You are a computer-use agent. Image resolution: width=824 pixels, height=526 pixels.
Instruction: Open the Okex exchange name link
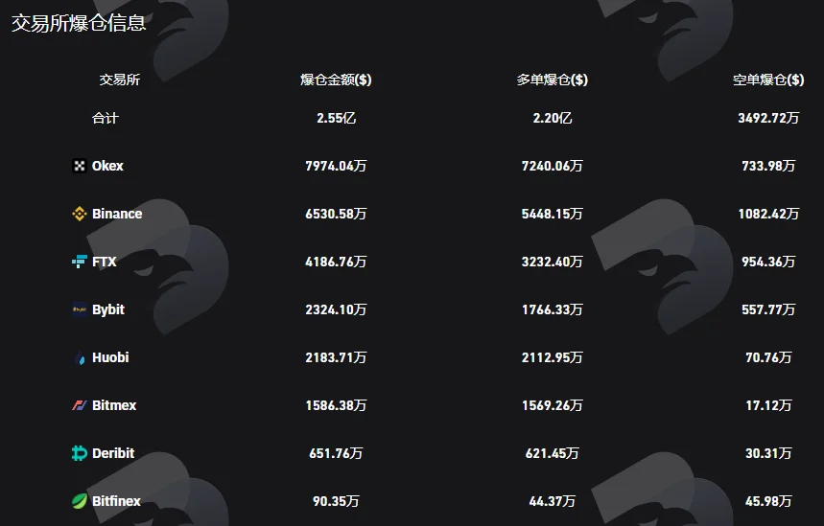[107, 166]
